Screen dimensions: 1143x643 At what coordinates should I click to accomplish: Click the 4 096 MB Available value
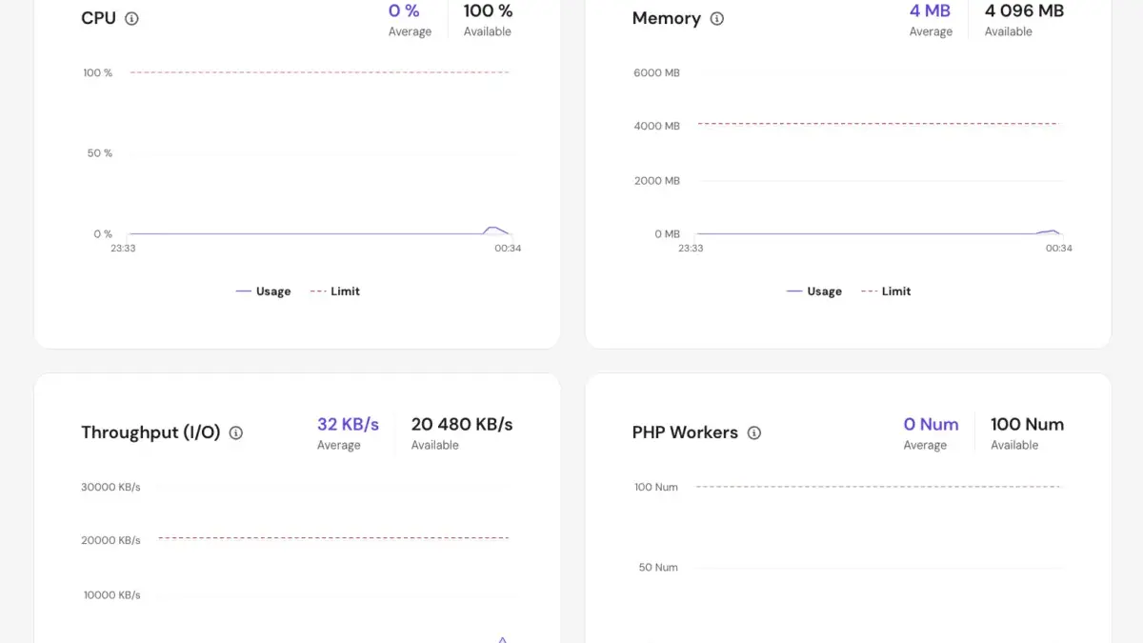pyautogui.click(x=1024, y=11)
